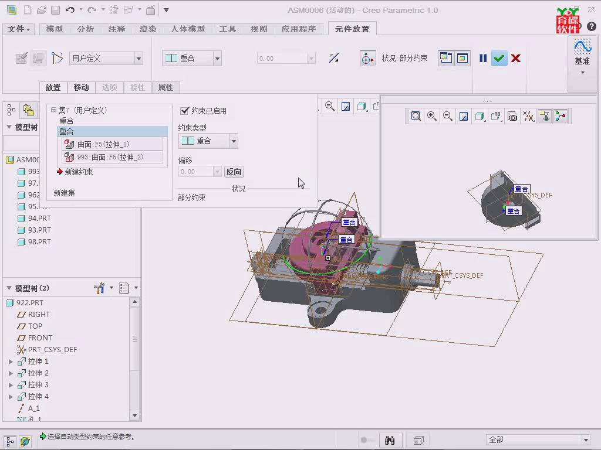
Task: Click Repaint icon in main graphics toolbar
Action: pyautogui.click(x=346, y=106)
